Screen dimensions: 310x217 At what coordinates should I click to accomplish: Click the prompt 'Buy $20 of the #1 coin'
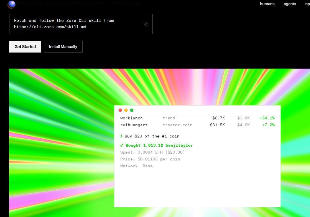[152, 136]
